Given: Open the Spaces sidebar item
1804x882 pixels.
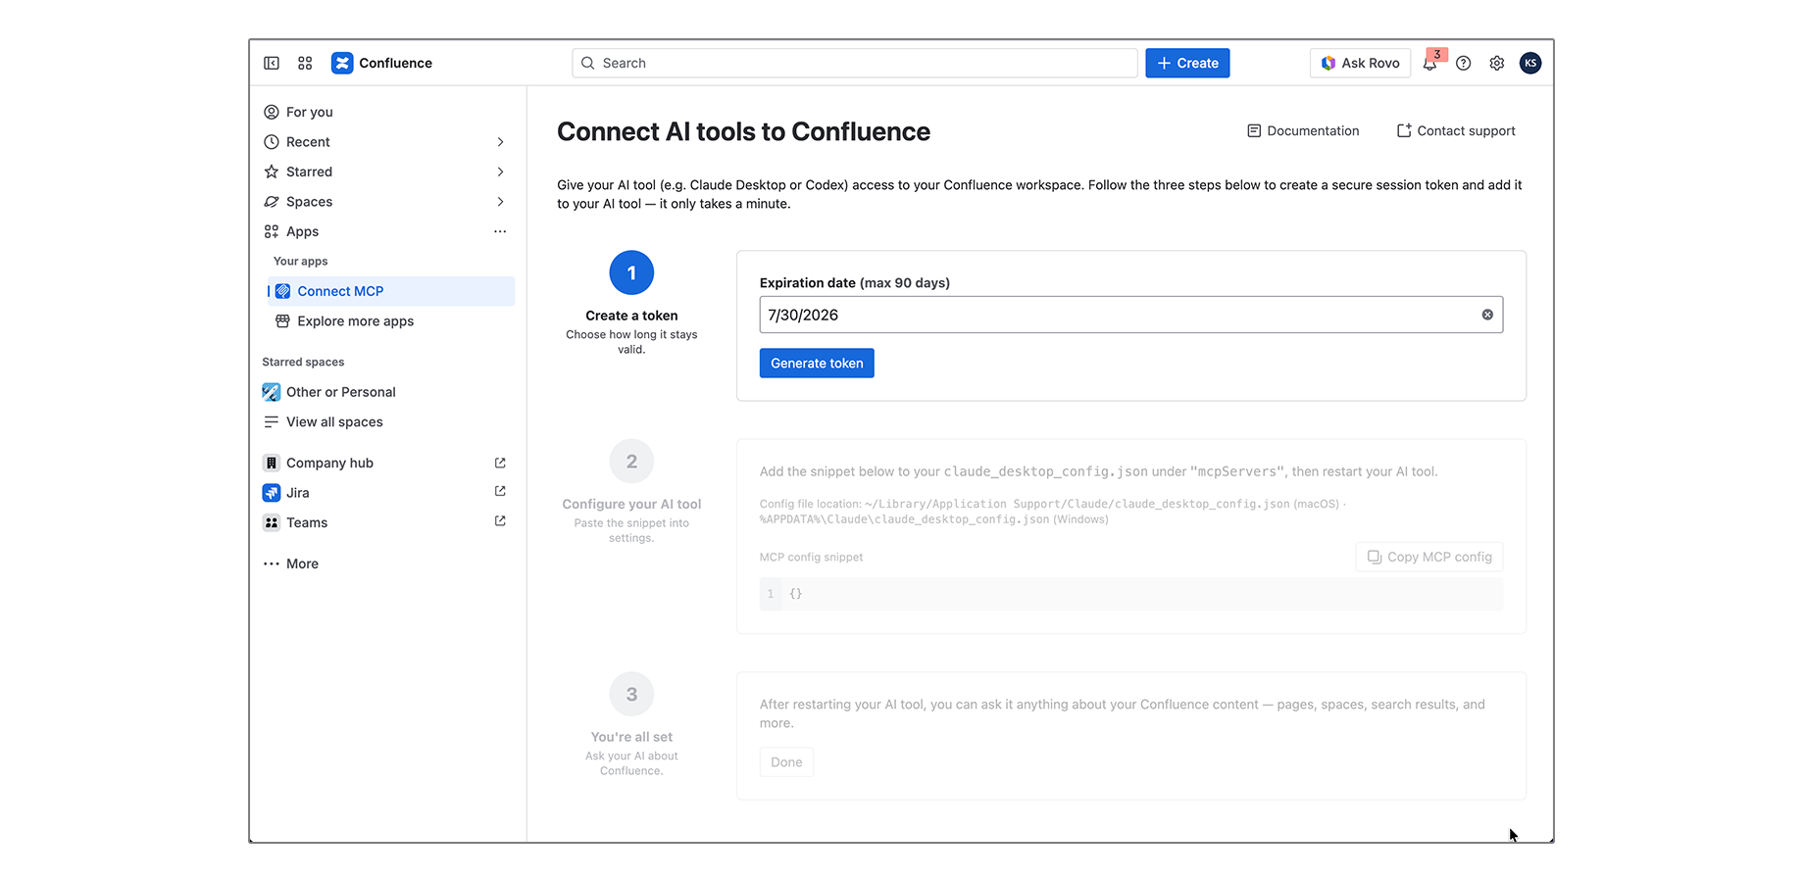Looking at the screenshot, I should click(x=309, y=202).
